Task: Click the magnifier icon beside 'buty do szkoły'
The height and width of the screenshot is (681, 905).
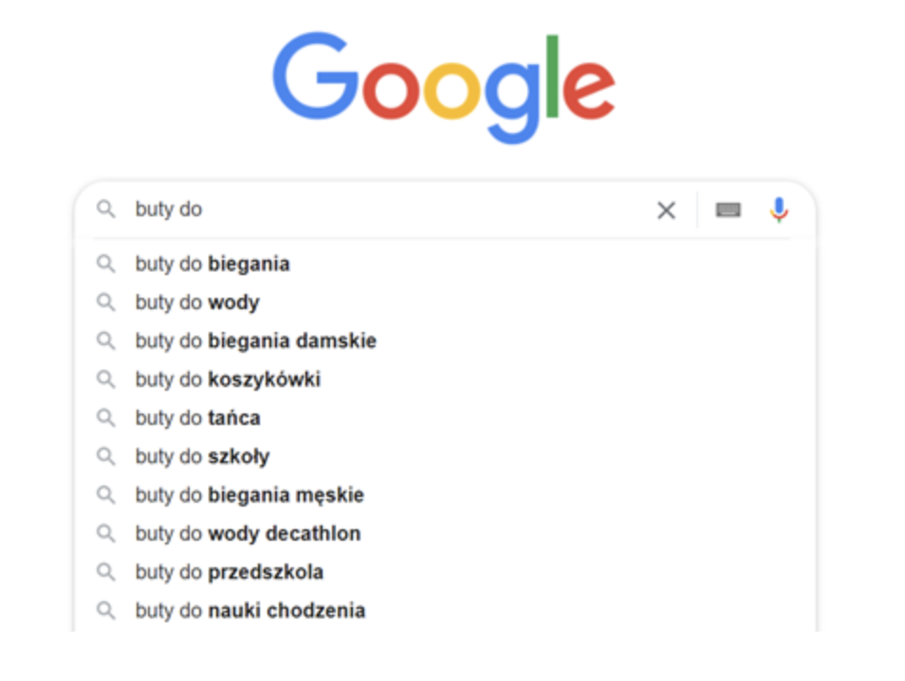Action: click(106, 455)
